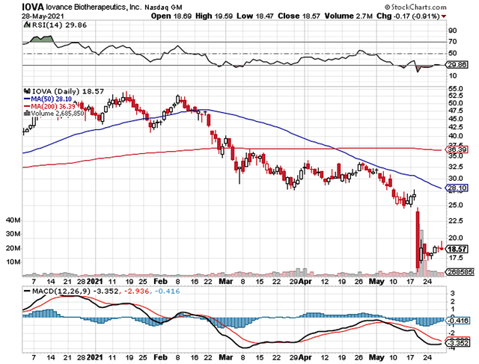Click the Feb label under MACD panel

coord(161,357)
